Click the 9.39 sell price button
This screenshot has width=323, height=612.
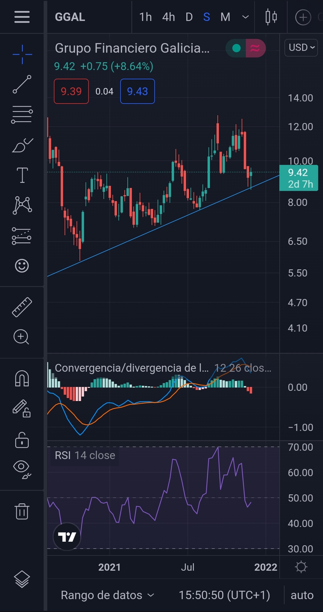[71, 91]
